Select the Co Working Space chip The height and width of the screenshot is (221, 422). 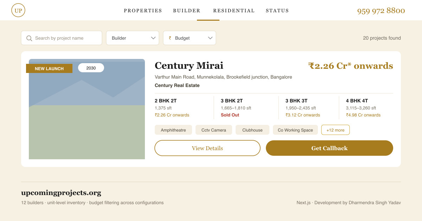click(295, 130)
